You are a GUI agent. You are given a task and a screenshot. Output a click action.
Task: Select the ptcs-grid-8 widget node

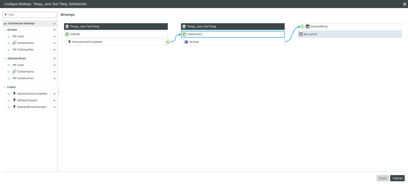point(350,34)
